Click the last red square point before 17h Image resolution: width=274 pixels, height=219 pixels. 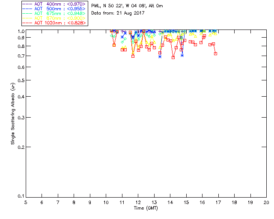coord(215,54)
